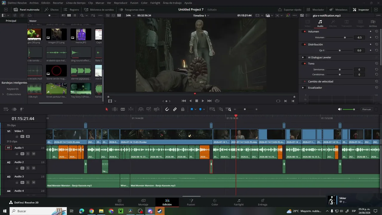Open Steam from the Windows taskbar
This screenshot has height=215, width=382.
(160, 211)
